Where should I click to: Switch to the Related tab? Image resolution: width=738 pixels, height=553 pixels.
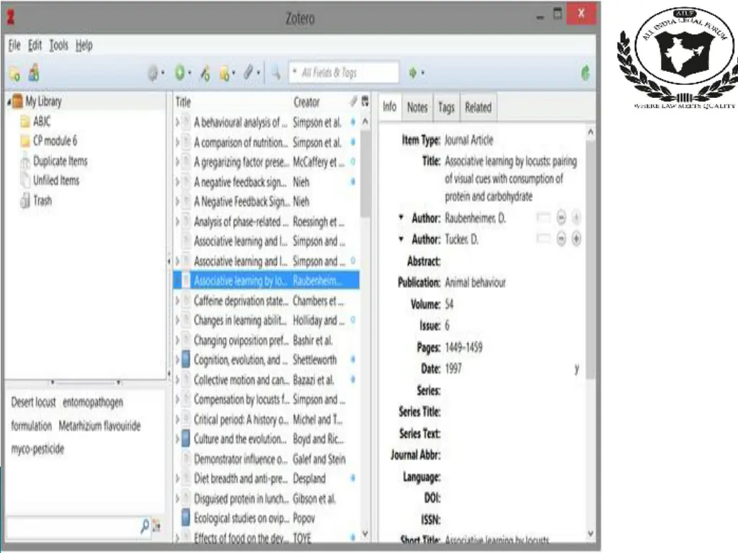(x=479, y=107)
